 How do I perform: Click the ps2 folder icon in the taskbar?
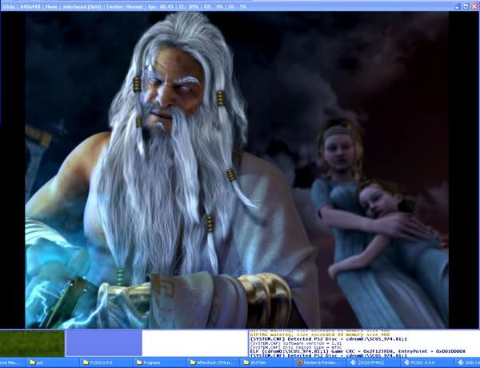tap(32, 362)
